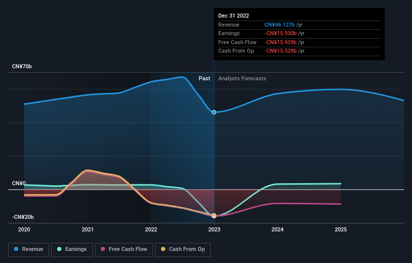This screenshot has width=412, height=263.
Task: Click the Earnings row label in tooltip
Action: click(x=229, y=33)
